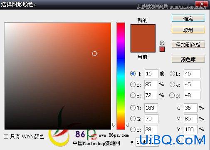This screenshot has width=210, height=150.
Task: Click the G field showing 70
Action: coord(151,118)
